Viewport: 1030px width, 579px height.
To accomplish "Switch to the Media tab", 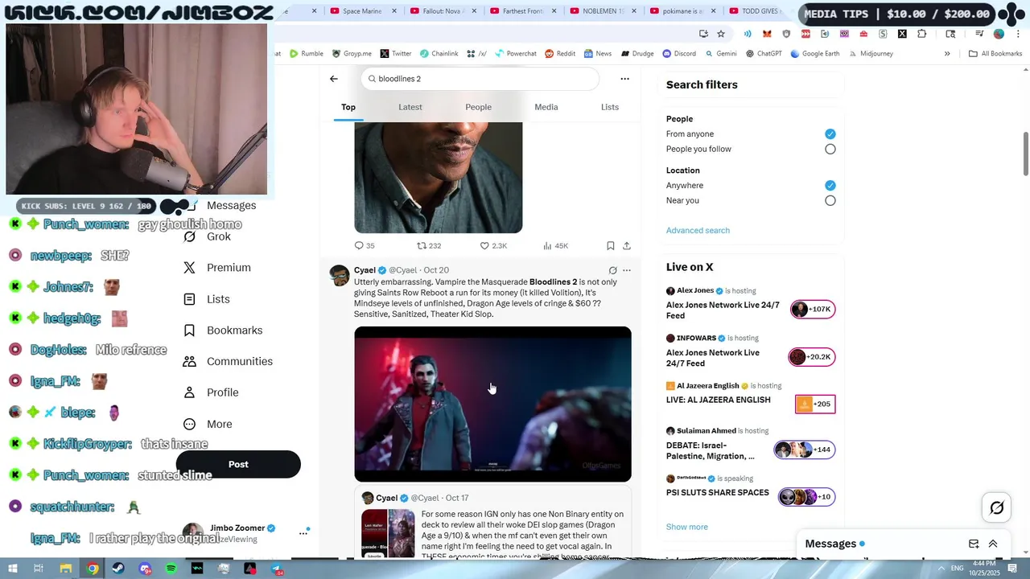I will pos(546,107).
